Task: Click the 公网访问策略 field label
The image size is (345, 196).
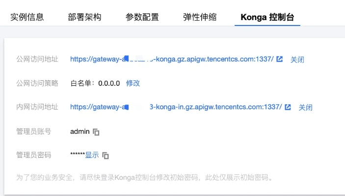Action: (x=37, y=83)
